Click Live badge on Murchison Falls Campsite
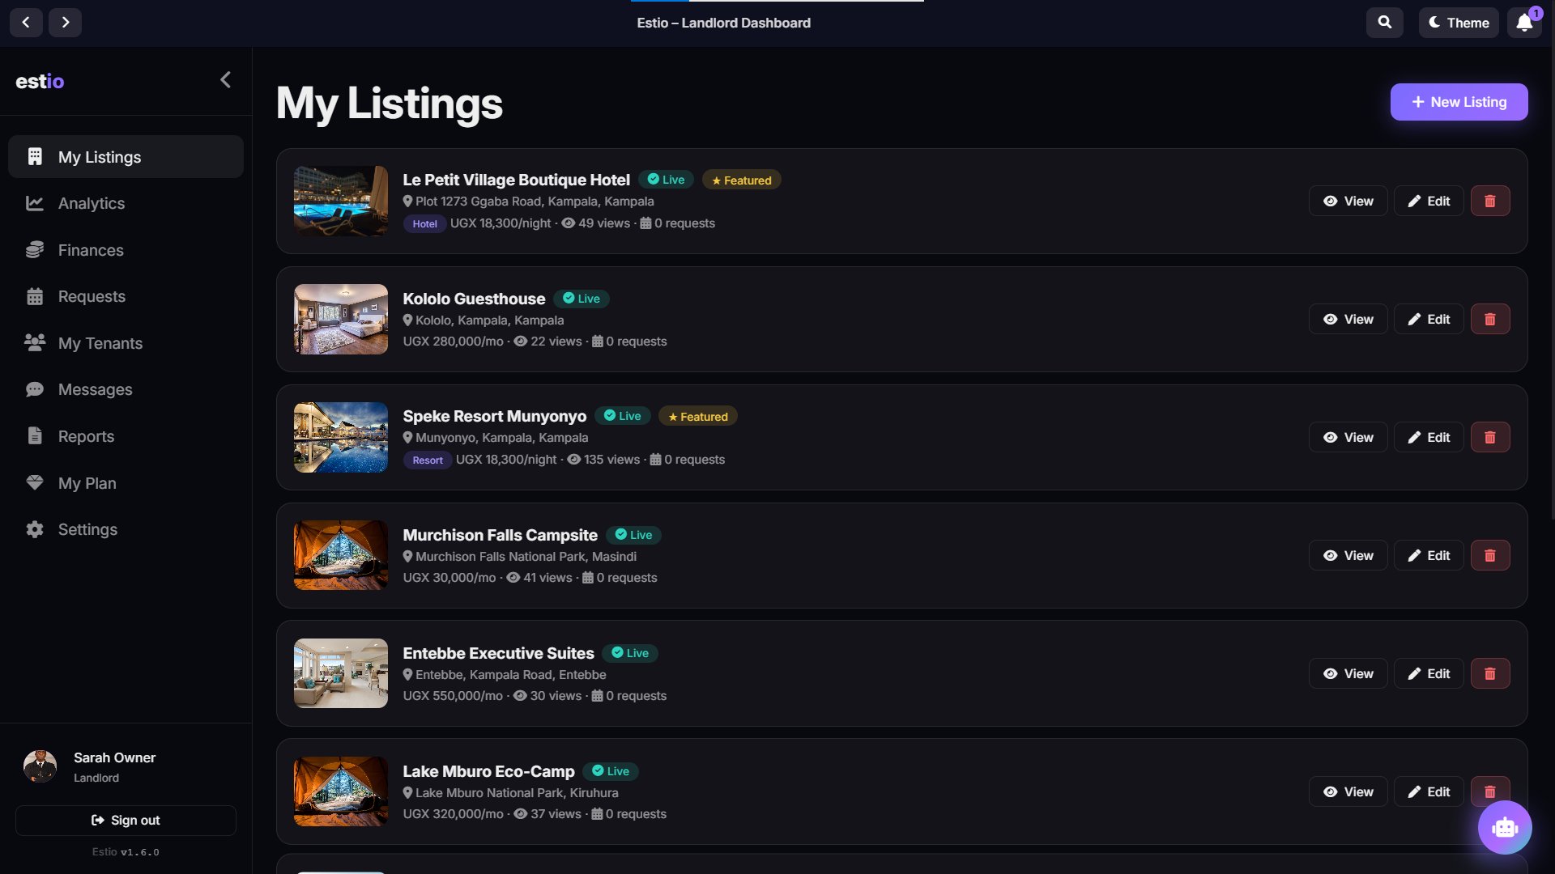This screenshot has height=874, width=1555. 633,535
